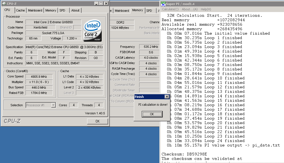Open the About...(A) menu in Super PI
Screen dimensions: 284x163
190,9
